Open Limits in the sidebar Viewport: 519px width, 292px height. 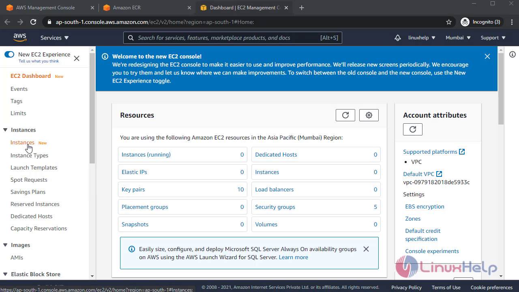point(18,113)
